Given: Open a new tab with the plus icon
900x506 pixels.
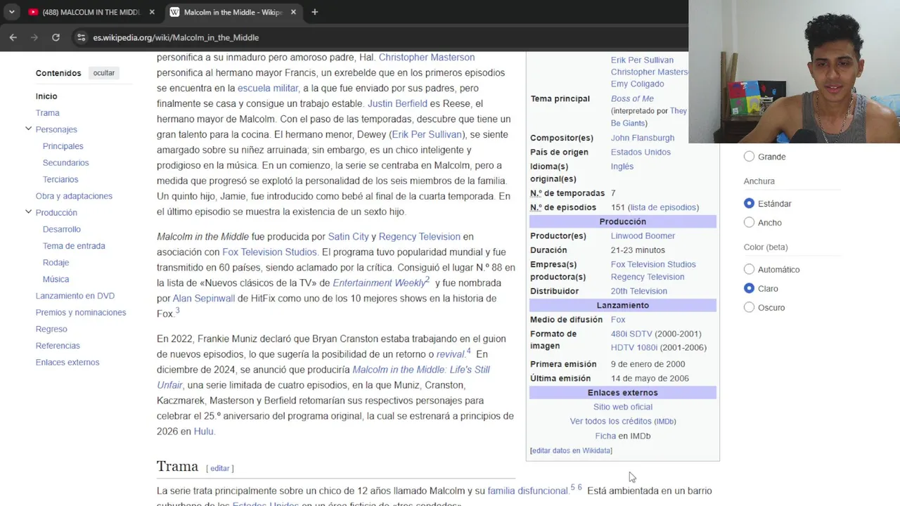Looking at the screenshot, I should (x=314, y=12).
